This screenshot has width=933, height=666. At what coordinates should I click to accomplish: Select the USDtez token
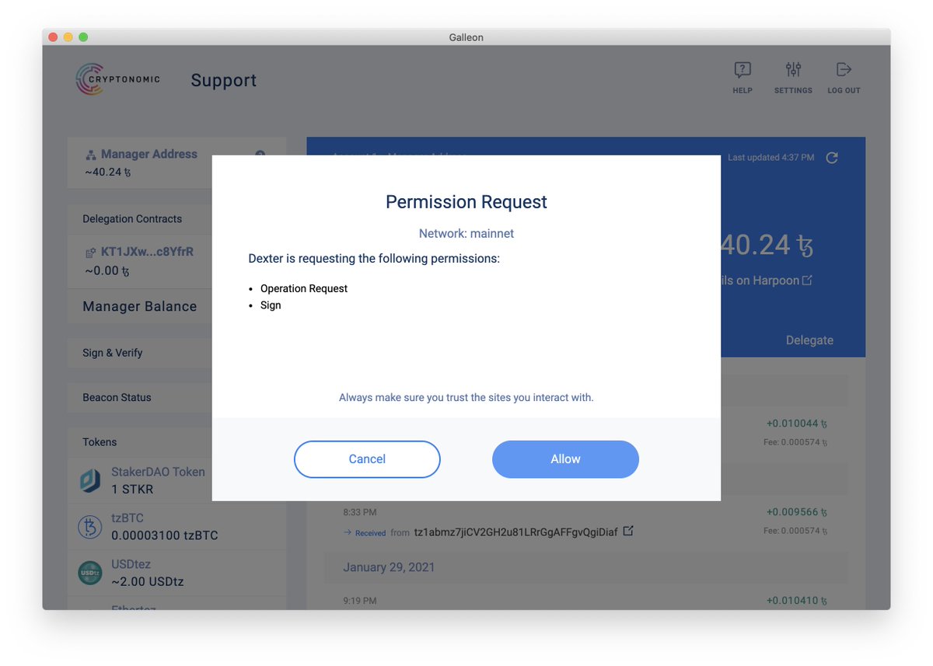pos(176,573)
